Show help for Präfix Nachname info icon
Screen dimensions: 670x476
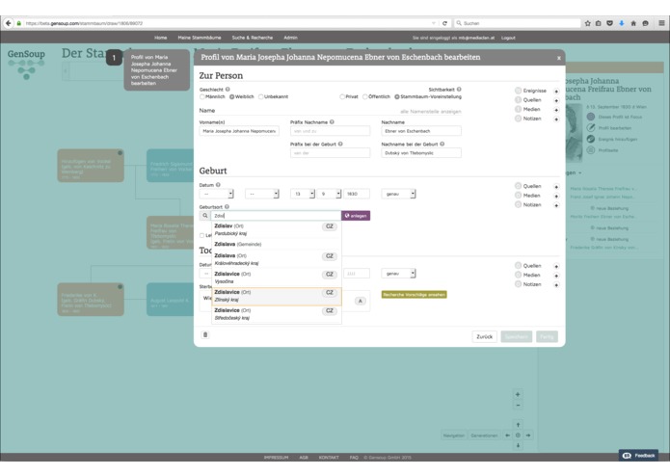click(332, 121)
